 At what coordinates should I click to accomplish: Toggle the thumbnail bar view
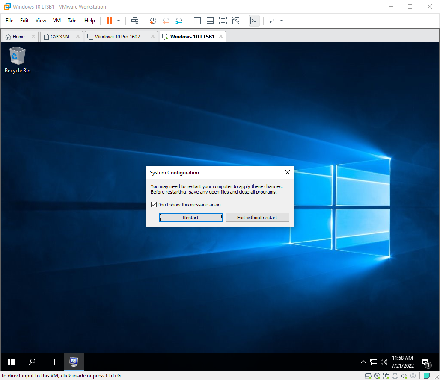click(x=210, y=21)
